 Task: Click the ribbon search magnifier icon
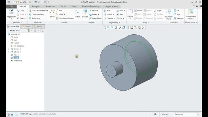pos(197,6)
